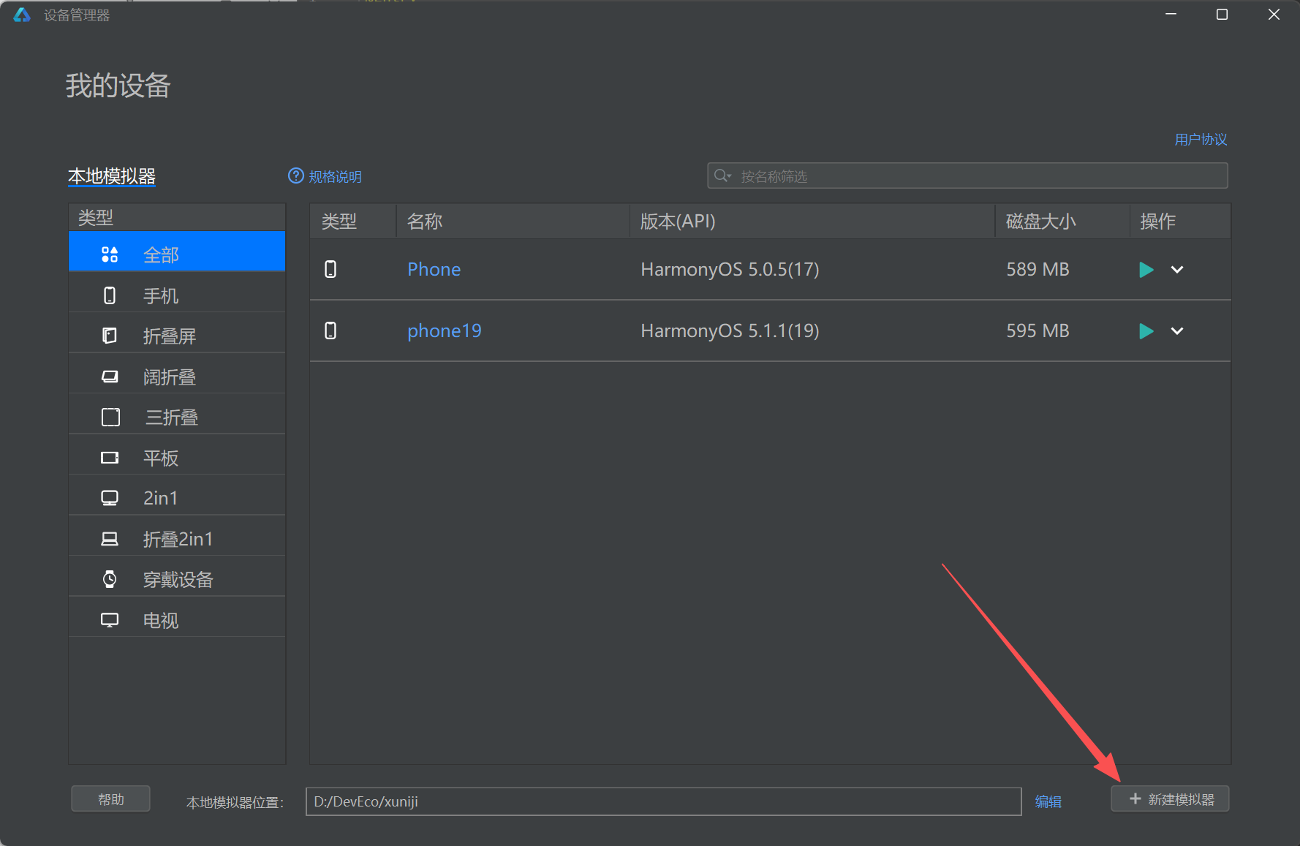Expand more actions for phone19 emulator
Viewport: 1300px width, 846px height.
pos(1177,331)
